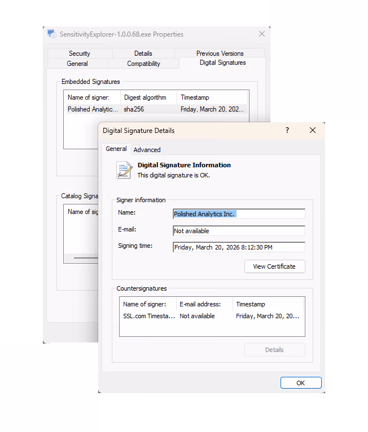Viewport: 368px width, 432px height.
Task: Select the SSL.com Timesta... countersignature row
Action: click(x=212, y=316)
